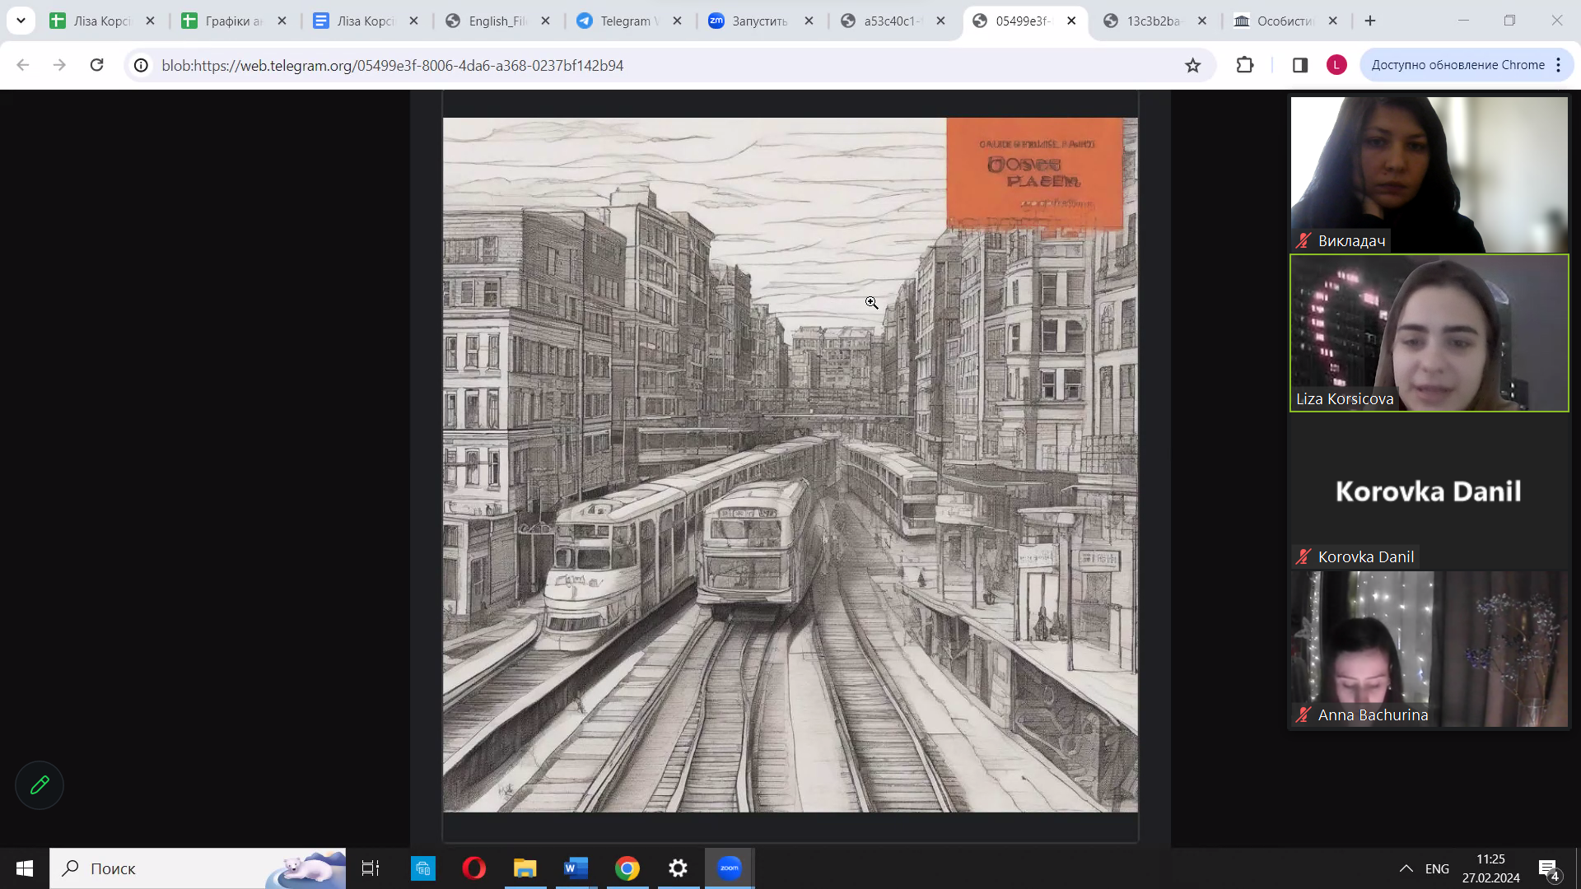This screenshot has height=889, width=1581.
Task: Open Settings gear from the taskbar
Action: 679,868
